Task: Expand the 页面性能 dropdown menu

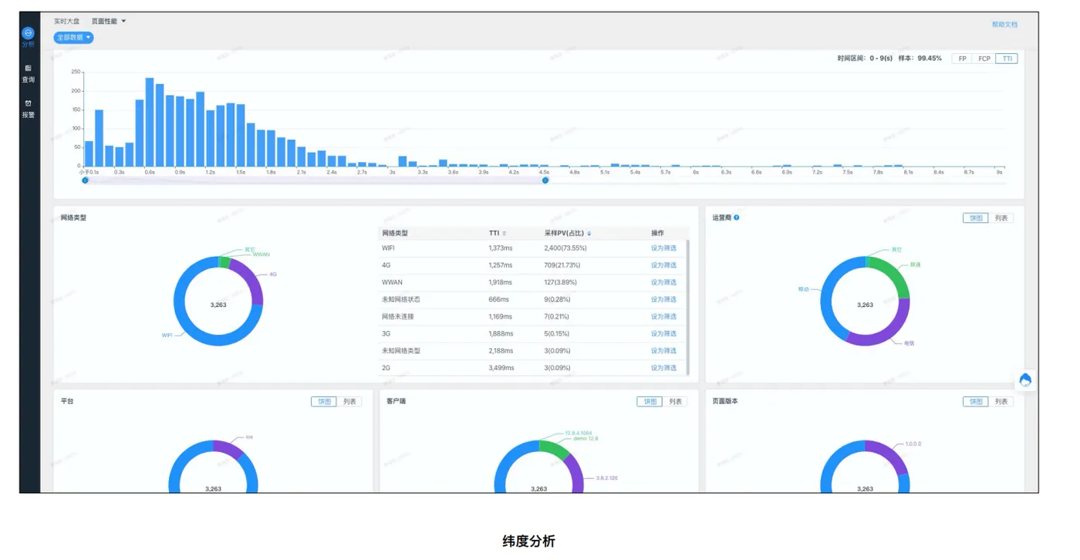Action: (x=109, y=22)
